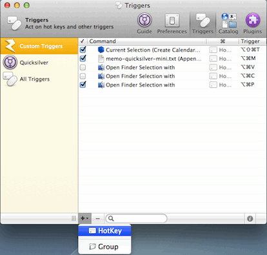Click the hotkey type icon in the ⌥⌘P row
Screen dimensions: 267x255
(213, 85)
